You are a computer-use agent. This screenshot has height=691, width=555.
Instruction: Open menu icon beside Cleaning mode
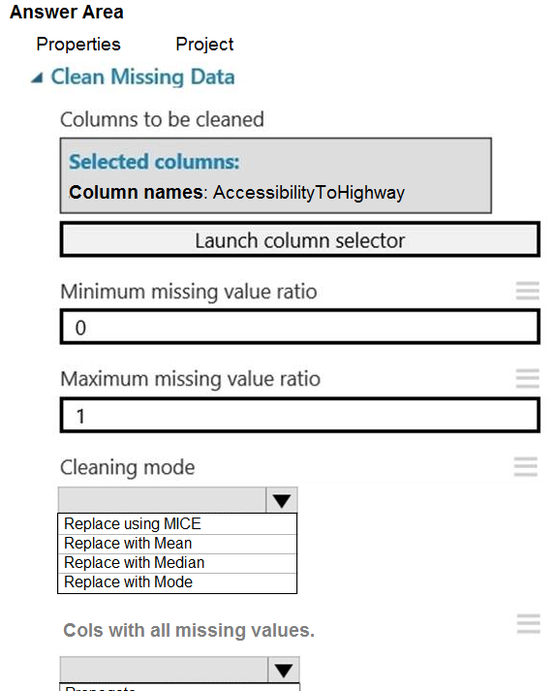click(x=526, y=467)
